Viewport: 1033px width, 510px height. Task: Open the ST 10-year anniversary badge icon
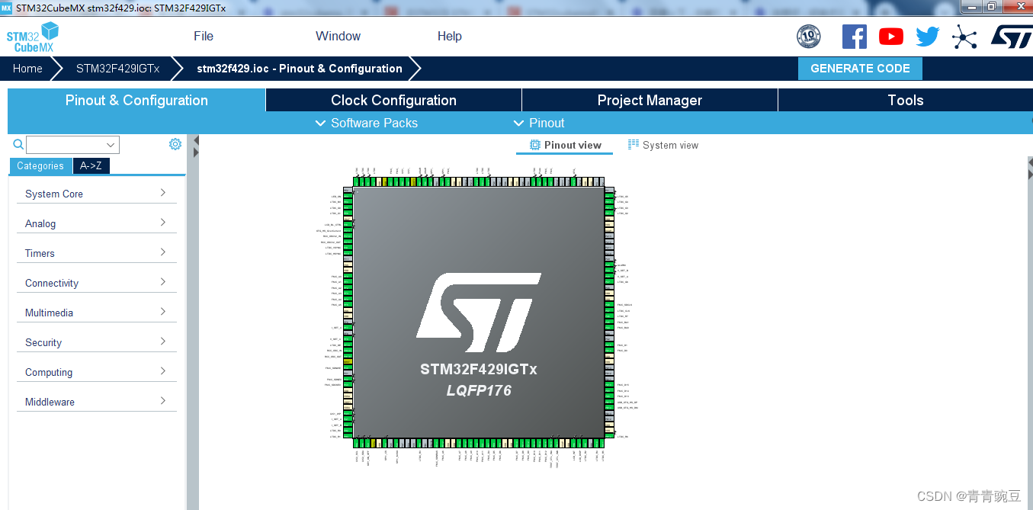(x=808, y=37)
